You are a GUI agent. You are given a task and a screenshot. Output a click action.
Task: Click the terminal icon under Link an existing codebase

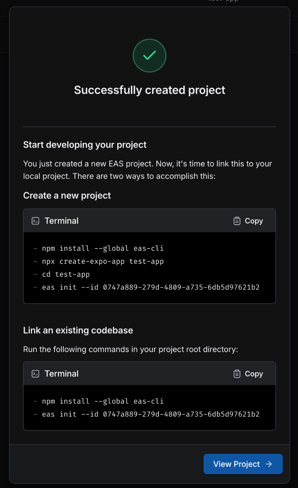[35, 374]
